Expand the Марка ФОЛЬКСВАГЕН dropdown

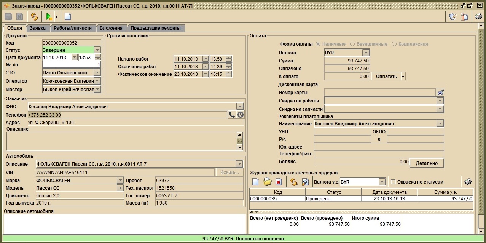tap(120, 180)
